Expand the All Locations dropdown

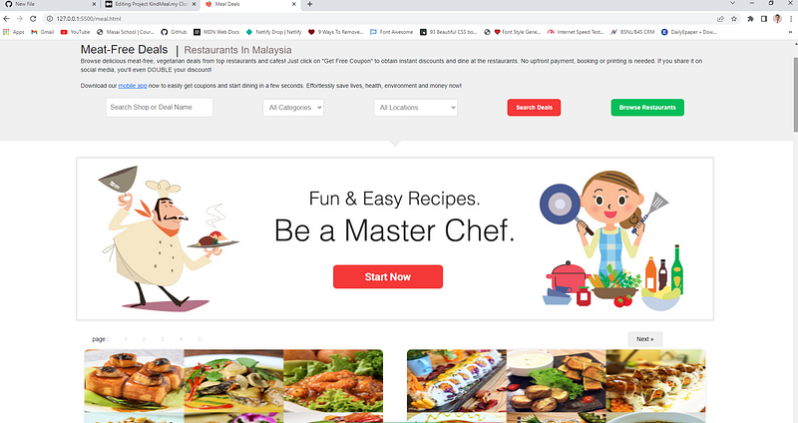coord(416,108)
